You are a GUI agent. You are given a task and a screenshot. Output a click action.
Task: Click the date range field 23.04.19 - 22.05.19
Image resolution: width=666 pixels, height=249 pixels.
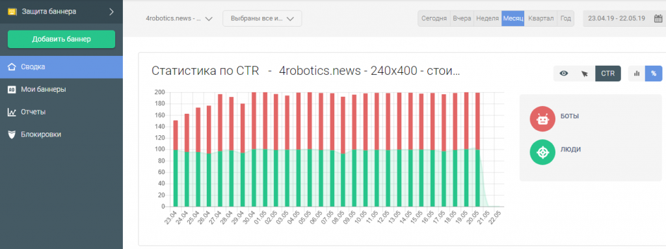coord(617,19)
